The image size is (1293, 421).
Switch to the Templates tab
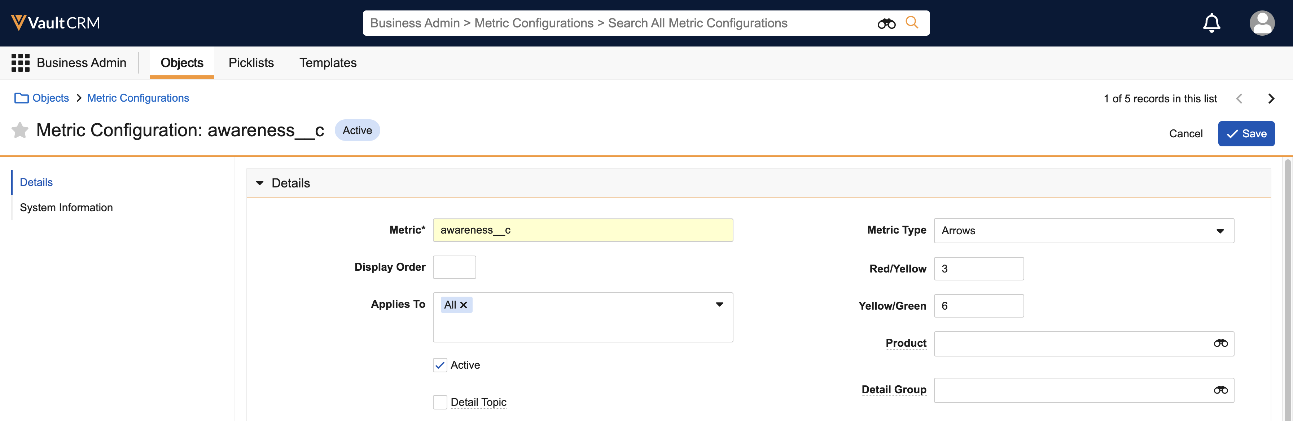[x=328, y=63]
